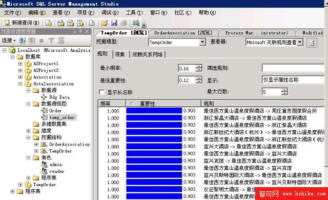Image resolution: width=328 pixels, height=200 pixels.
Task: Sort by 重要性 column header
Action: (163, 104)
